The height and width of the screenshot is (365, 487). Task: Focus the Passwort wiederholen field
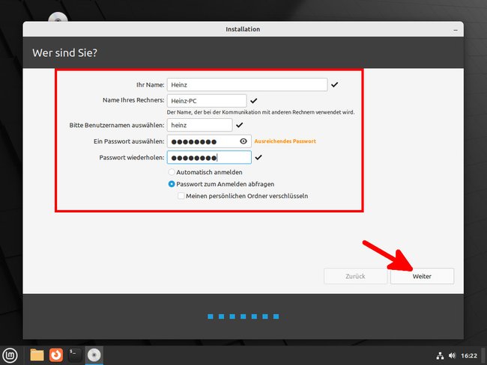(x=209, y=158)
